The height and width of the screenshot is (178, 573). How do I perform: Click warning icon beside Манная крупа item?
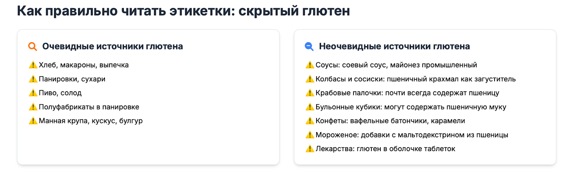[33, 121]
